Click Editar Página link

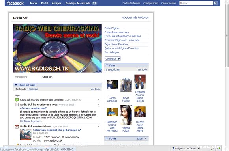111,28
